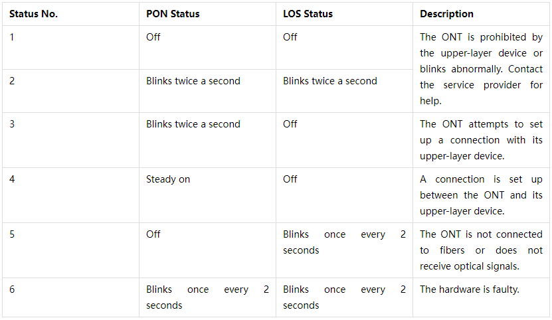Click the "Description" column header
This screenshot has width=552, height=320.
447,14
